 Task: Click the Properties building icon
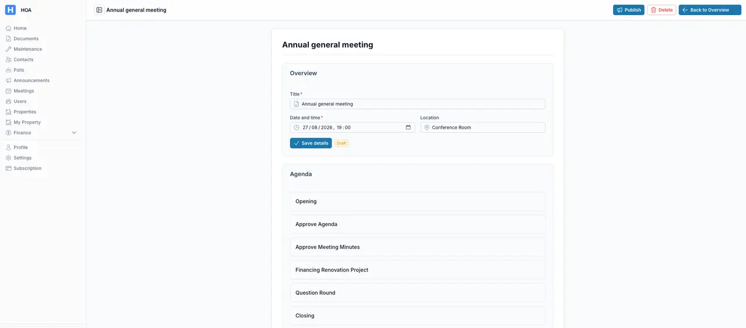(x=8, y=112)
